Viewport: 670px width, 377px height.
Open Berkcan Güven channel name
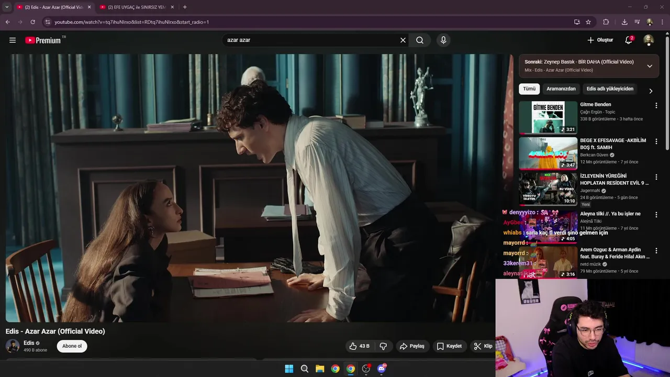click(x=594, y=155)
